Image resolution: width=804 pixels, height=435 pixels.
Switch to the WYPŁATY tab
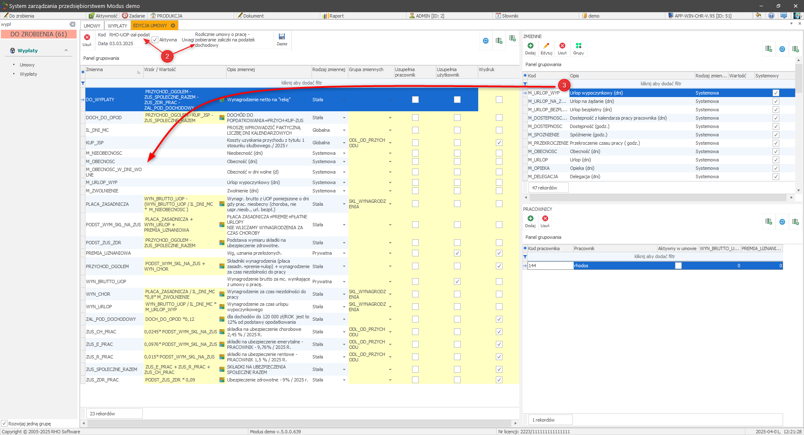(x=117, y=26)
